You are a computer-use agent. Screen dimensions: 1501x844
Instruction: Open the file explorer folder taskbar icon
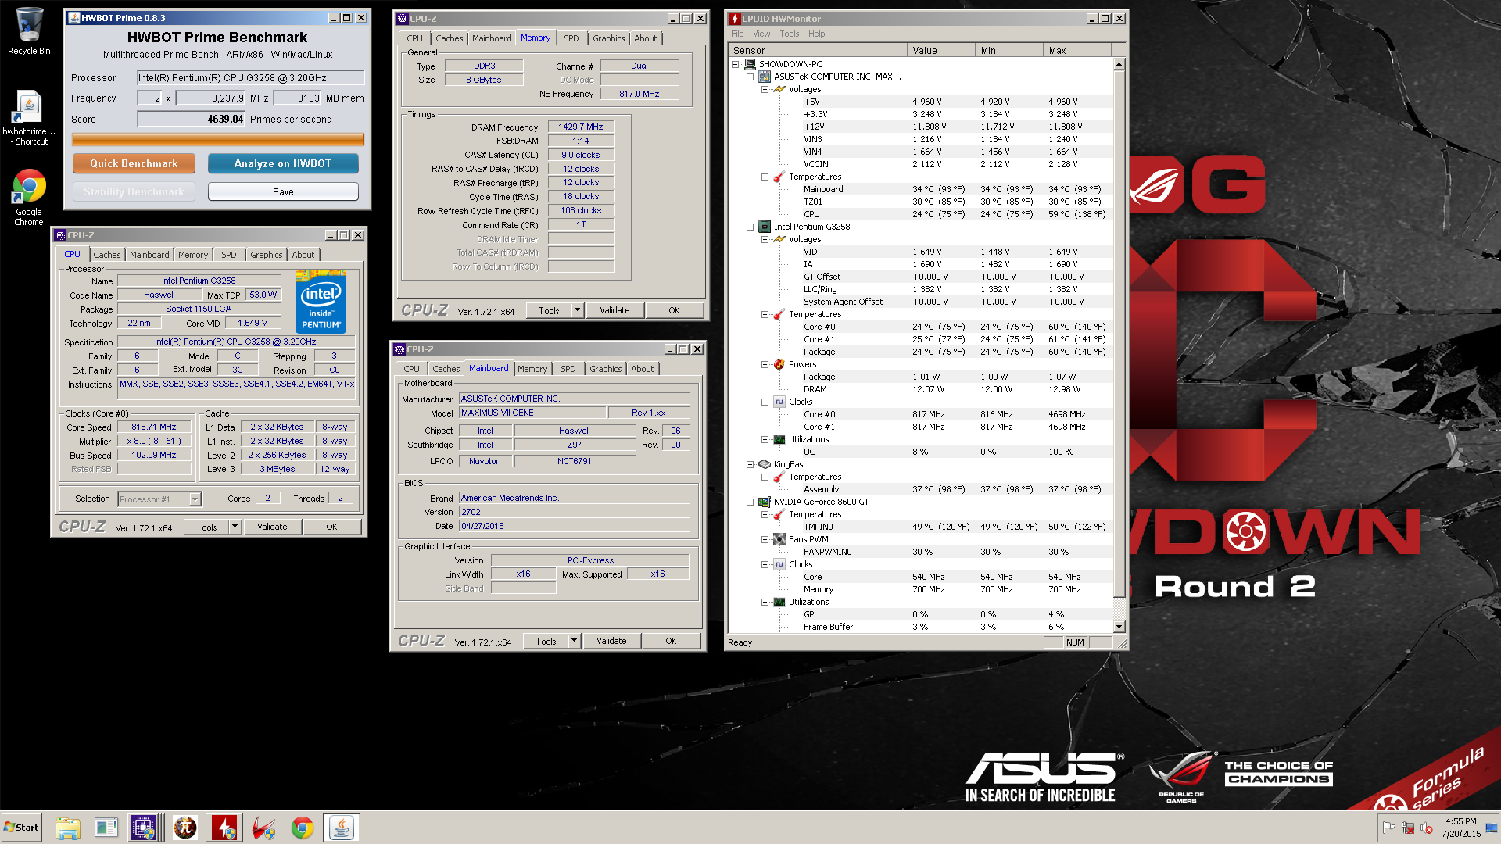pyautogui.click(x=68, y=828)
